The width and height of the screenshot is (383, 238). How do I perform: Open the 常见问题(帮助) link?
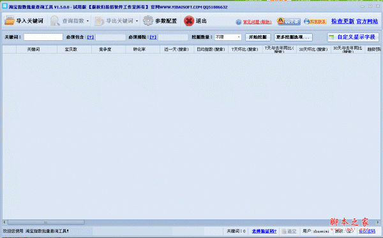point(257,22)
